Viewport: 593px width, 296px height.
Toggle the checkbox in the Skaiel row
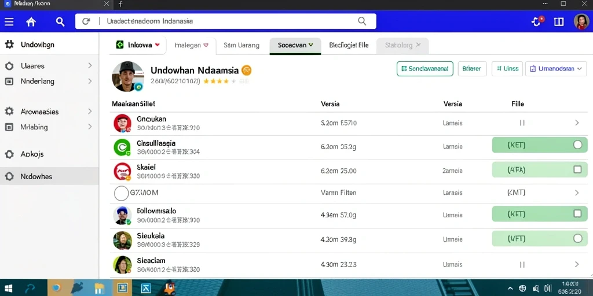(x=577, y=169)
